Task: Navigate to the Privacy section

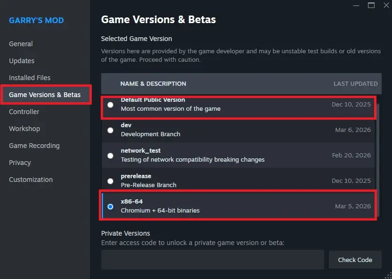Action: pos(20,163)
